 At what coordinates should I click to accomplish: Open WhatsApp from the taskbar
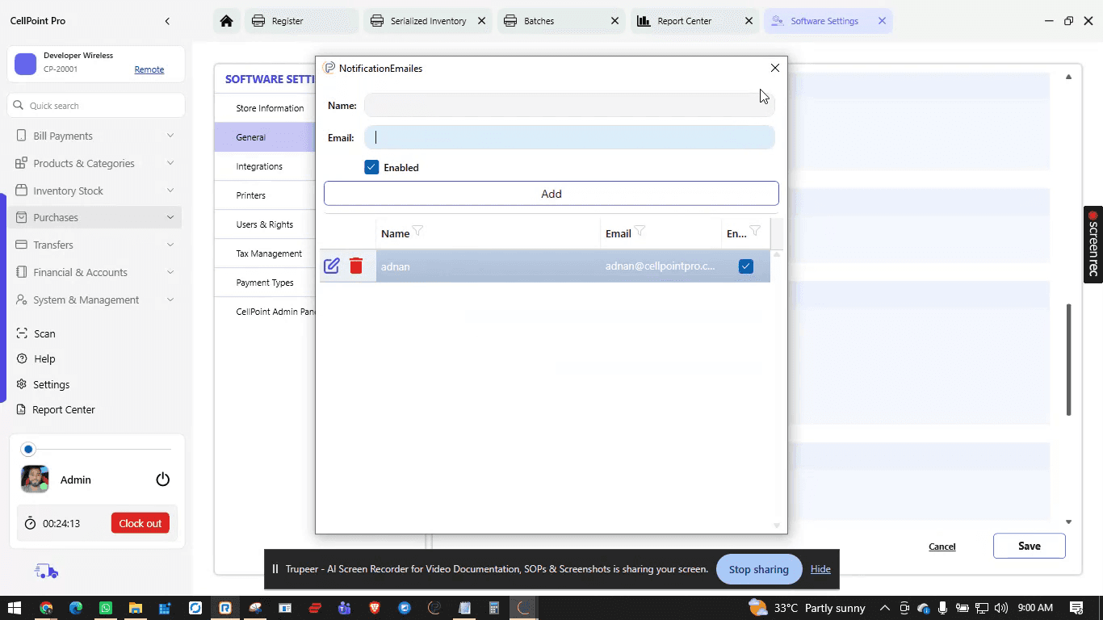(106, 608)
